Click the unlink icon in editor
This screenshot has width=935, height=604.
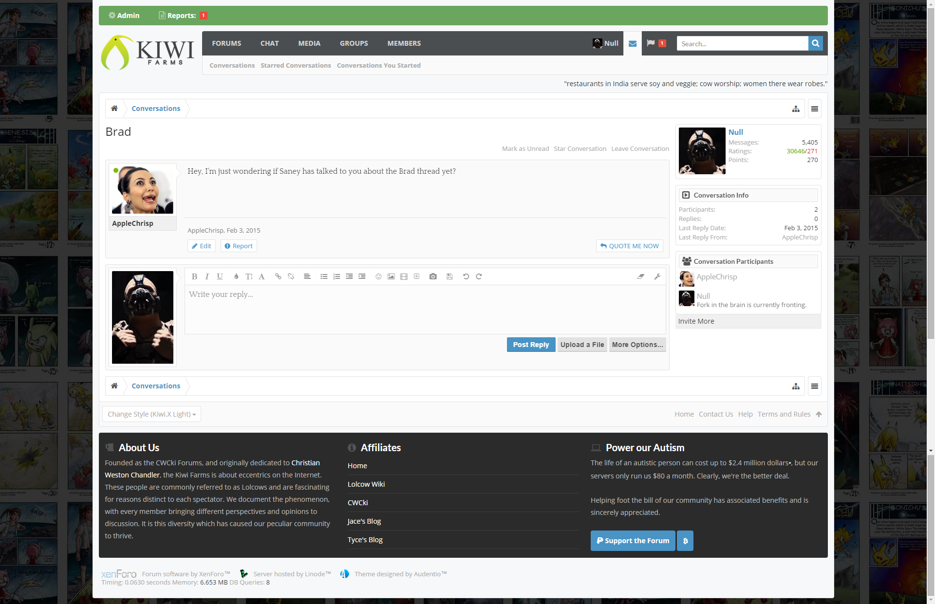coord(291,276)
